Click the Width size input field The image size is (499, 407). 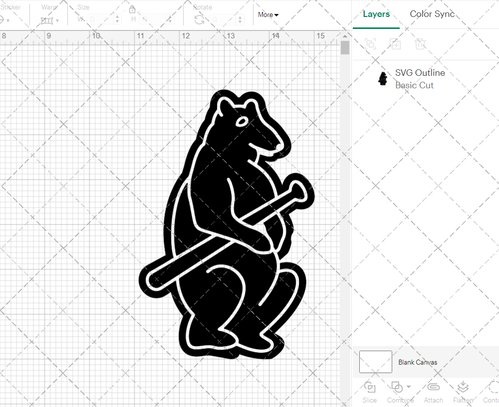[100, 19]
